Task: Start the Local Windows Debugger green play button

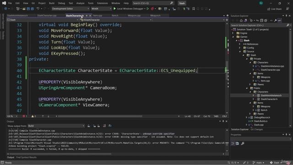Action: [x=115, y=9]
